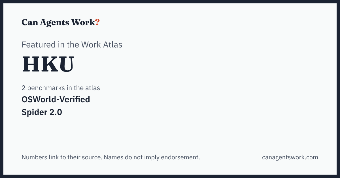Click the letter H in HKU

pyautogui.click(x=30, y=65)
